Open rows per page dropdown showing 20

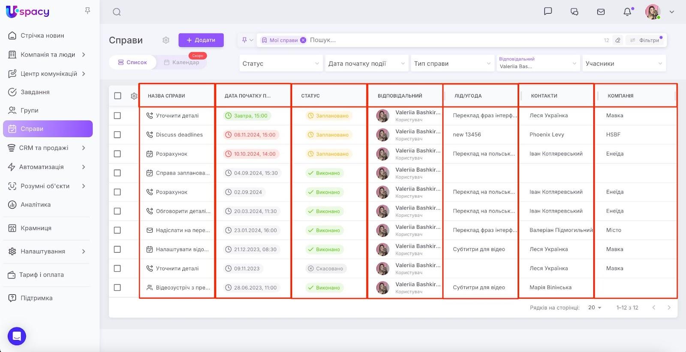click(595, 308)
